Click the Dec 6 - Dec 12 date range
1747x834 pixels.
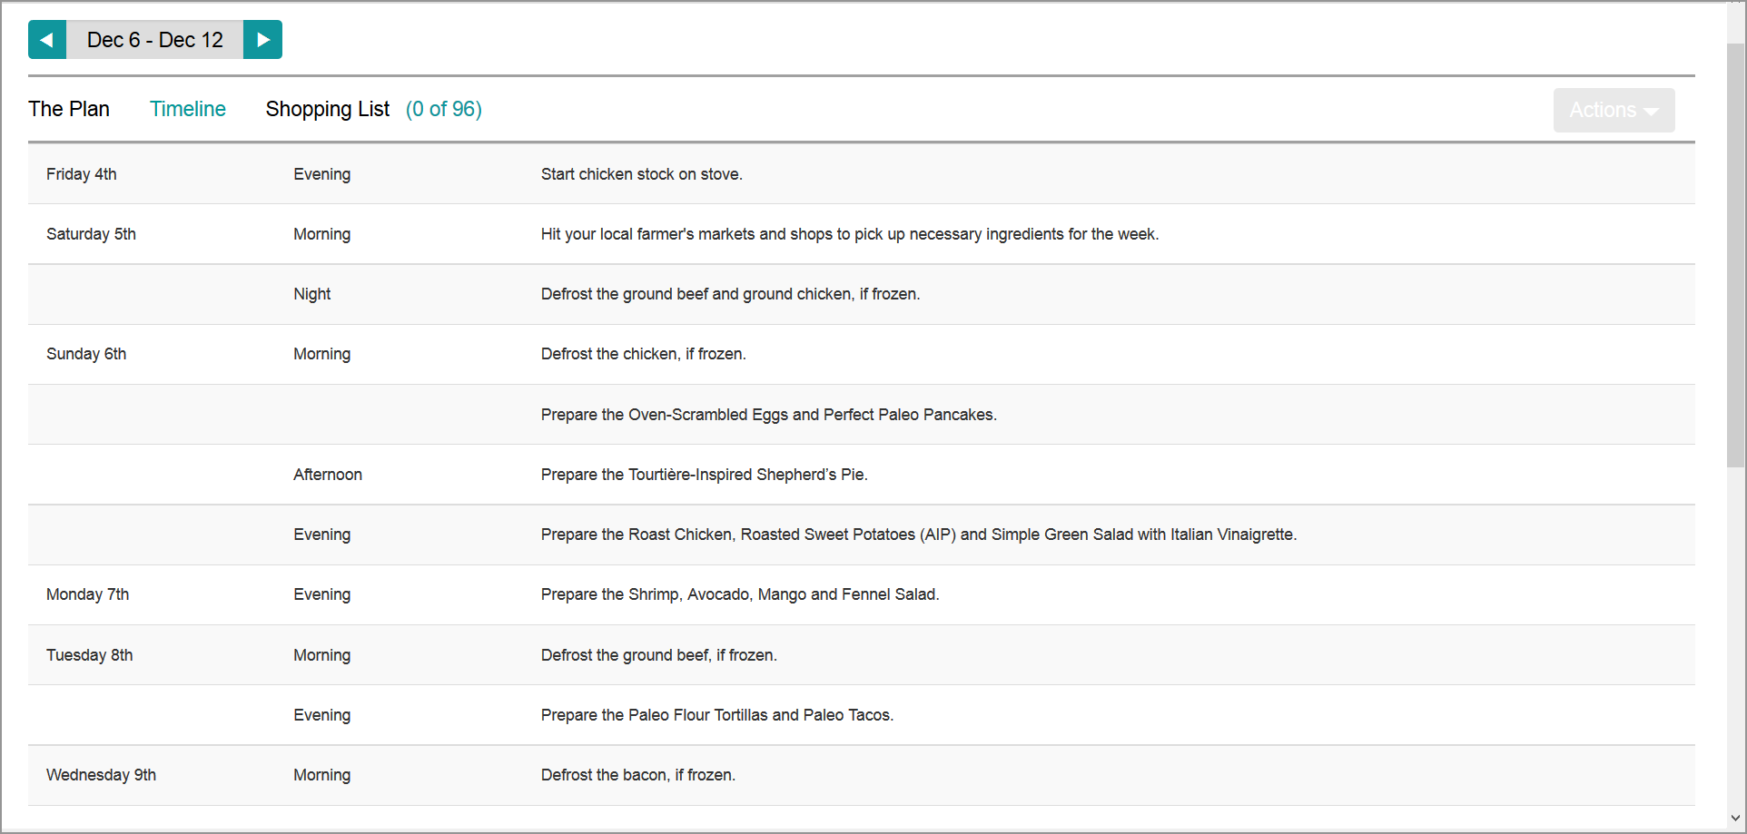click(155, 40)
